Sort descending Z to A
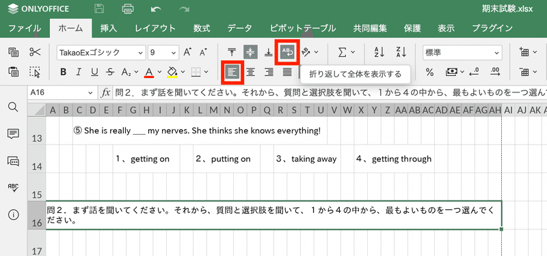Screen dimensions: 547x256 point(401,53)
